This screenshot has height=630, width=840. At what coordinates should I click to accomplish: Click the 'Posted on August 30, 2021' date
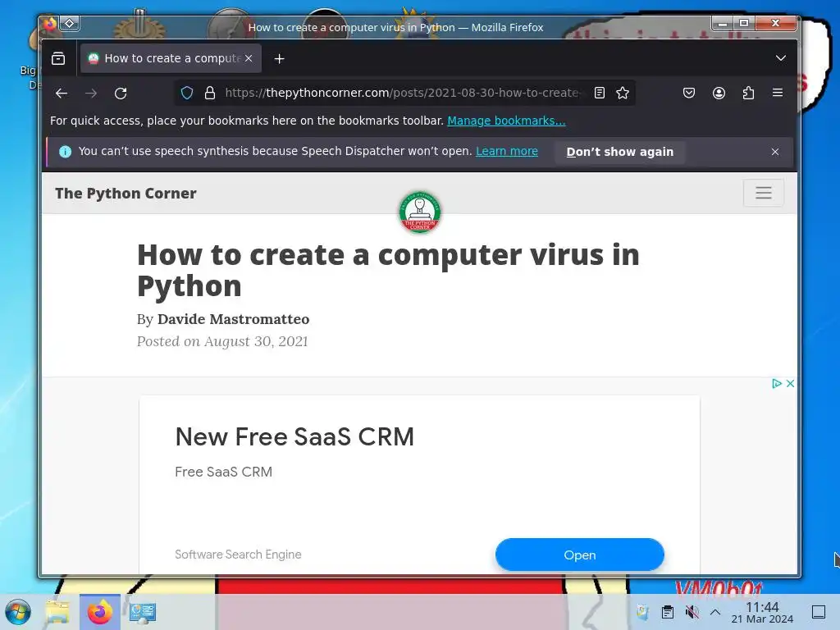[x=222, y=341]
